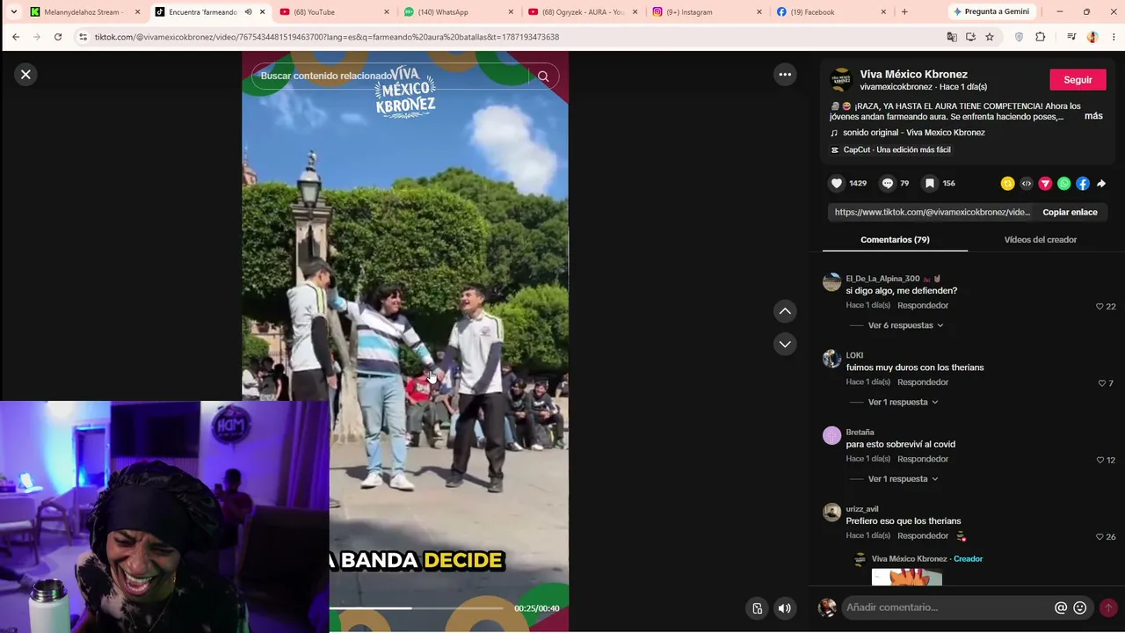Screen dimensions: 1125x633
Task: Bookmark this page with the star icon
Action: (x=990, y=37)
